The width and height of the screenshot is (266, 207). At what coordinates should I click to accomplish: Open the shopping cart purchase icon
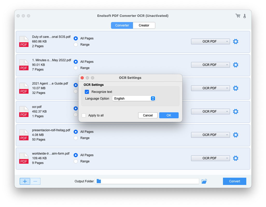tap(238, 16)
